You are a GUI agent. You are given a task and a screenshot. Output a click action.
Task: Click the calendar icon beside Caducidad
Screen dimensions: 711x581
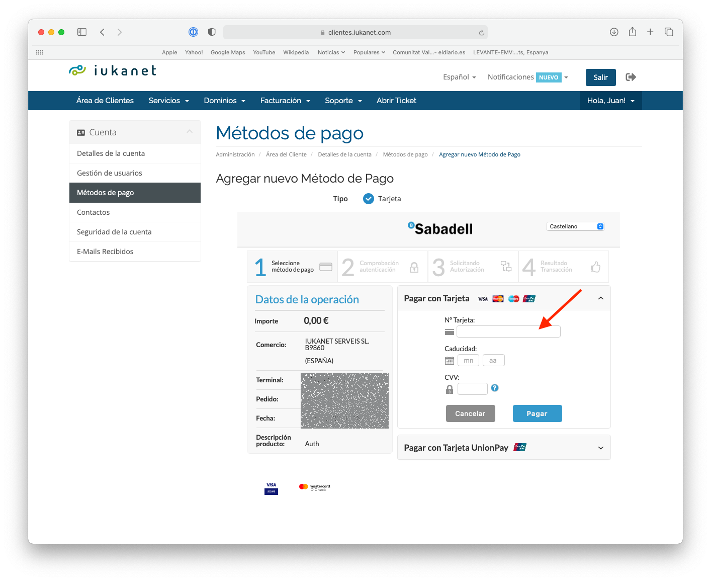(450, 361)
